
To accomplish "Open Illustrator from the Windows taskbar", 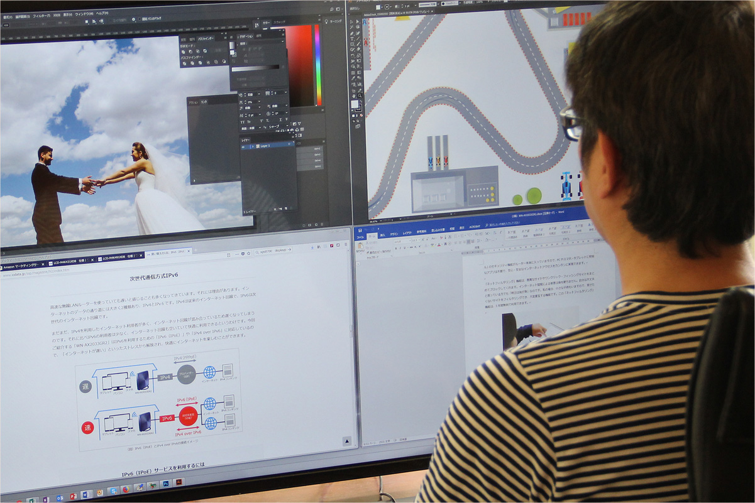I will click(179, 482).
